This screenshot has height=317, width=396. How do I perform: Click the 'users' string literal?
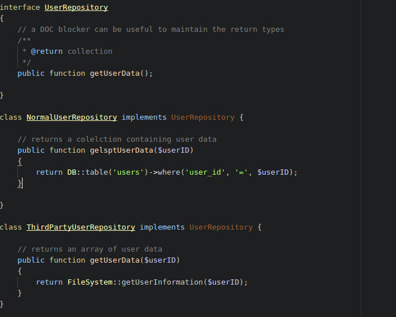coord(128,172)
